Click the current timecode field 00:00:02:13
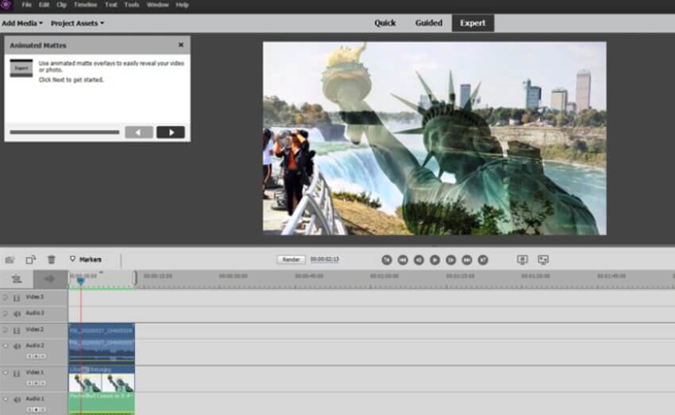The width and height of the screenshot is (675, 415). 325,259
